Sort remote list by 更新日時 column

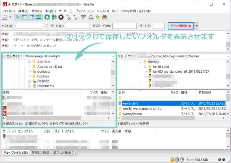coord(211,93)
